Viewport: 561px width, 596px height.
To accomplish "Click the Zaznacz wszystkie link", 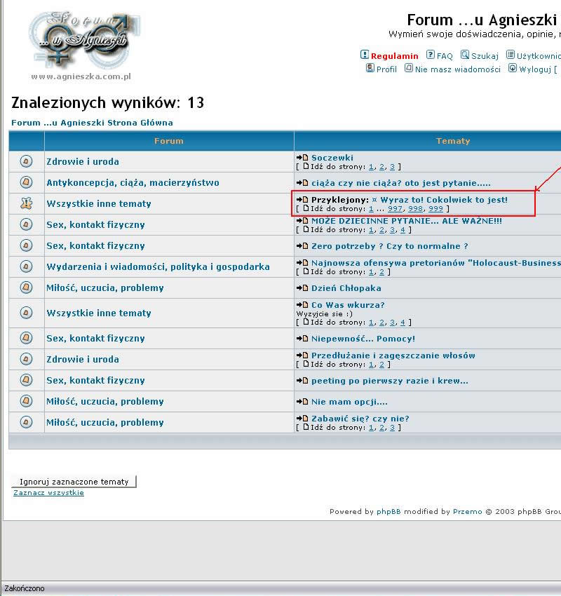I will (x=48, y=493).
